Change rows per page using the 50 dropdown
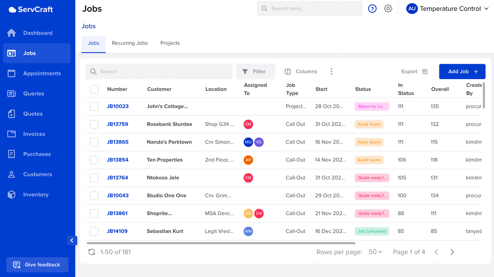Viewport: 494px width, 277px height. coord(375,252)
